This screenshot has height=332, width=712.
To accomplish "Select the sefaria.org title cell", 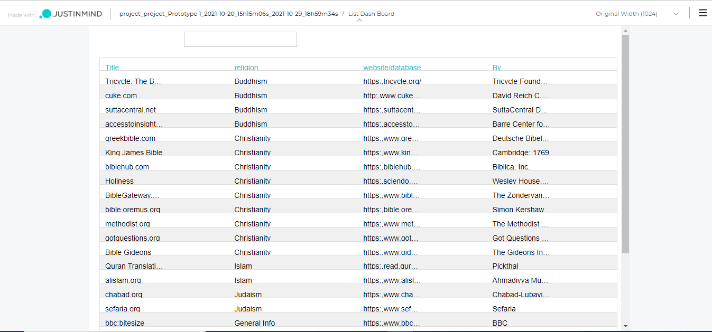I will point(123,309).
